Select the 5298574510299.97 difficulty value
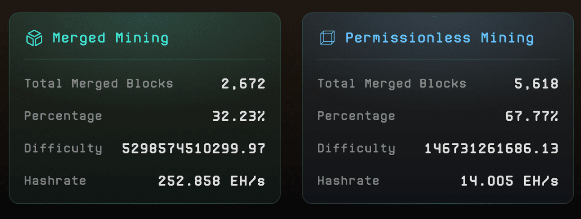This screenshot has width=581, height=219. 194,148
